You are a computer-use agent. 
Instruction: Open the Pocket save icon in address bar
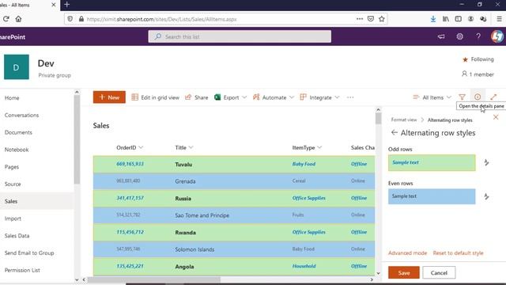click(371, 19)
